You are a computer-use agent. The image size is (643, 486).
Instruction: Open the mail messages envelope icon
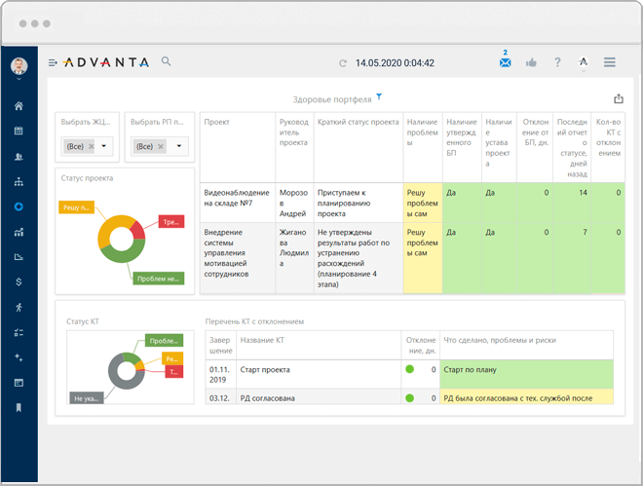506,62
